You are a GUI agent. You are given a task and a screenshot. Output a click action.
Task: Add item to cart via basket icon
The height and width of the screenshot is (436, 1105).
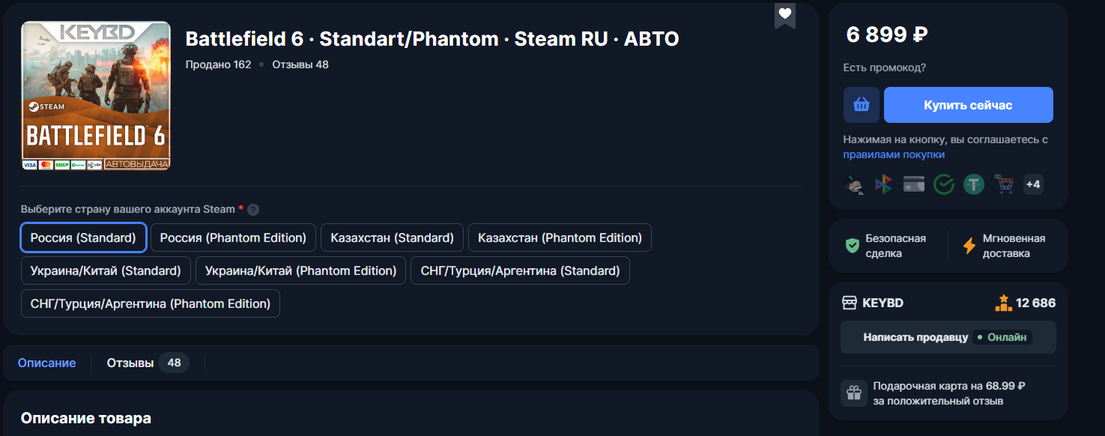(x=861, y=105)
